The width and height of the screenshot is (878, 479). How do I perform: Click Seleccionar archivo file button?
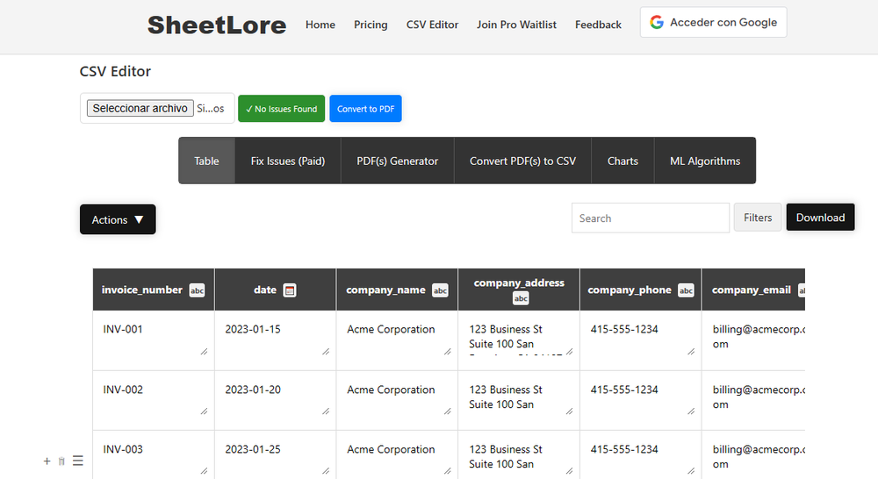tap(140, 108)
